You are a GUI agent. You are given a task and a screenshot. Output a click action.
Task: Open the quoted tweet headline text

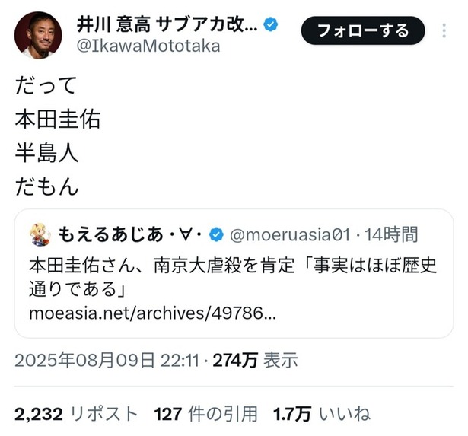pos(233,277)
